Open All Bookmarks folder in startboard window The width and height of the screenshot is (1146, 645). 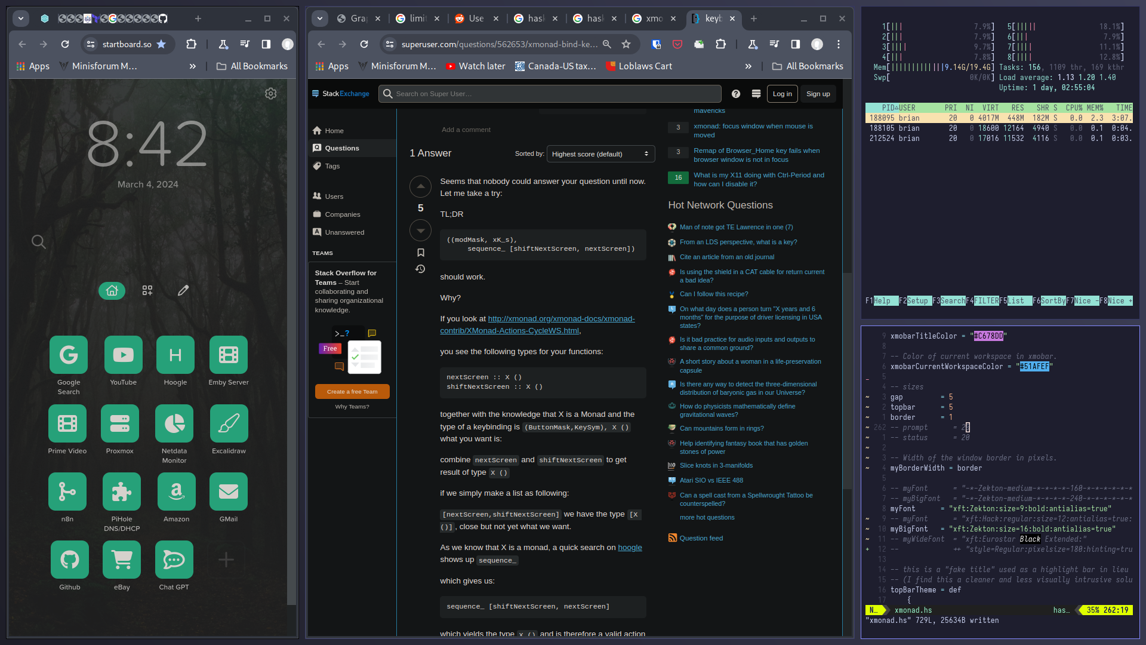(x=252, y=66)
